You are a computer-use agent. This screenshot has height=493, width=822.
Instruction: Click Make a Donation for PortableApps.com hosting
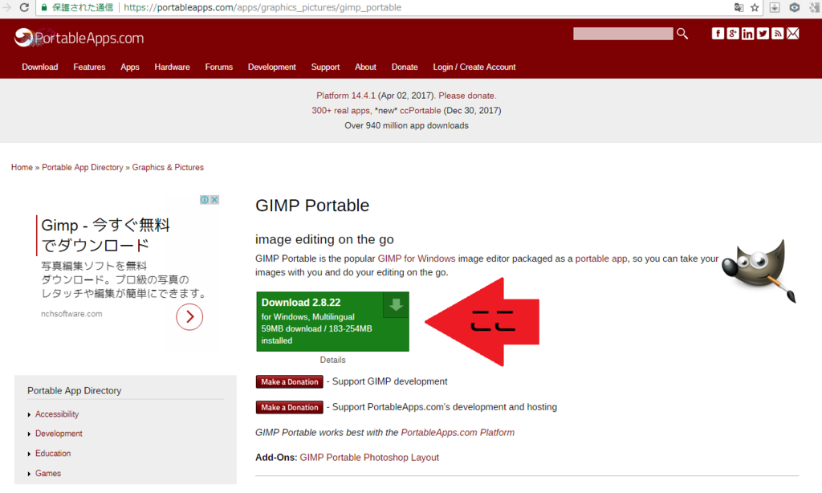(x=289, y=407)
